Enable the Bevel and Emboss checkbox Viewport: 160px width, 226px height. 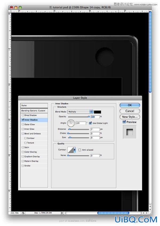click(23, 134)
